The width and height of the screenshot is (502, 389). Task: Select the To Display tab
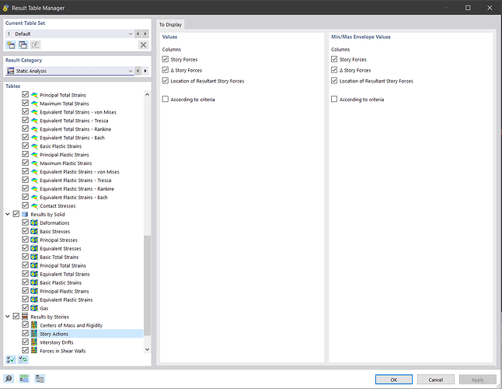(171, 25)
